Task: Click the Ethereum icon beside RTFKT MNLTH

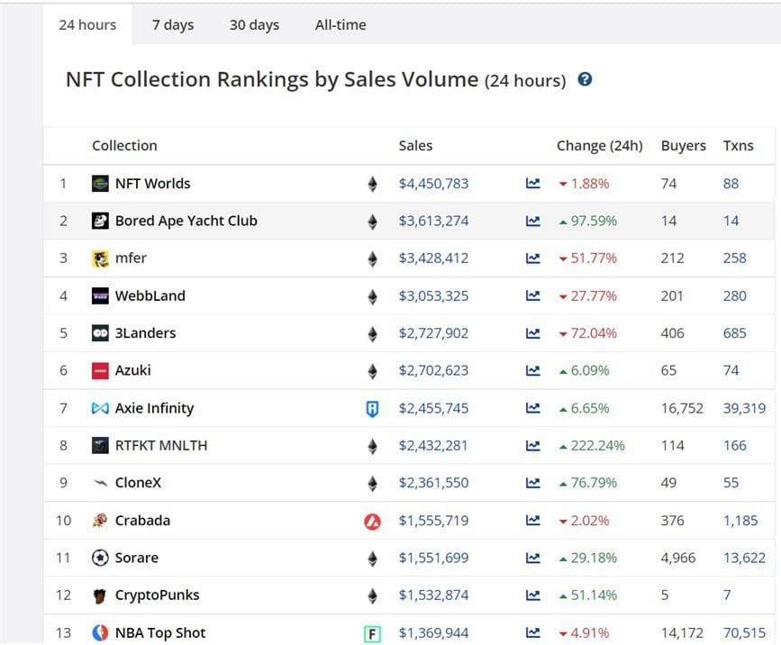Action: pos(372,445)
